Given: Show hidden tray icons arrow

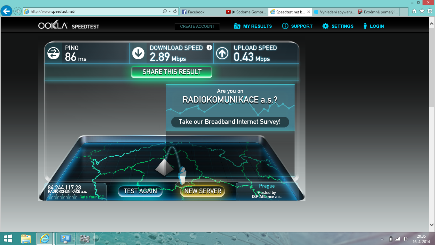Looking at the screenshot, I should (382, 239).
